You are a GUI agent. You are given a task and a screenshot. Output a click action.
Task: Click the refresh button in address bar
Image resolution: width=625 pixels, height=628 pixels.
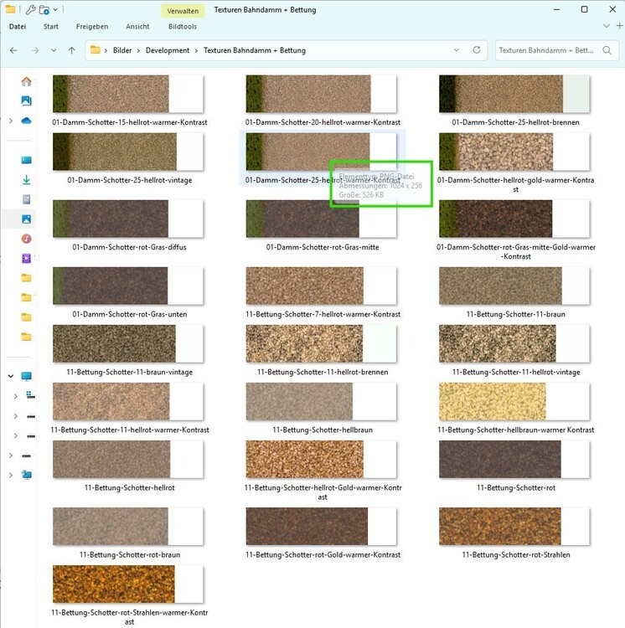point(477,50)
